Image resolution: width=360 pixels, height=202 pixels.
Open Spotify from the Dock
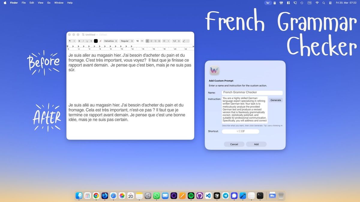(191, 196)
